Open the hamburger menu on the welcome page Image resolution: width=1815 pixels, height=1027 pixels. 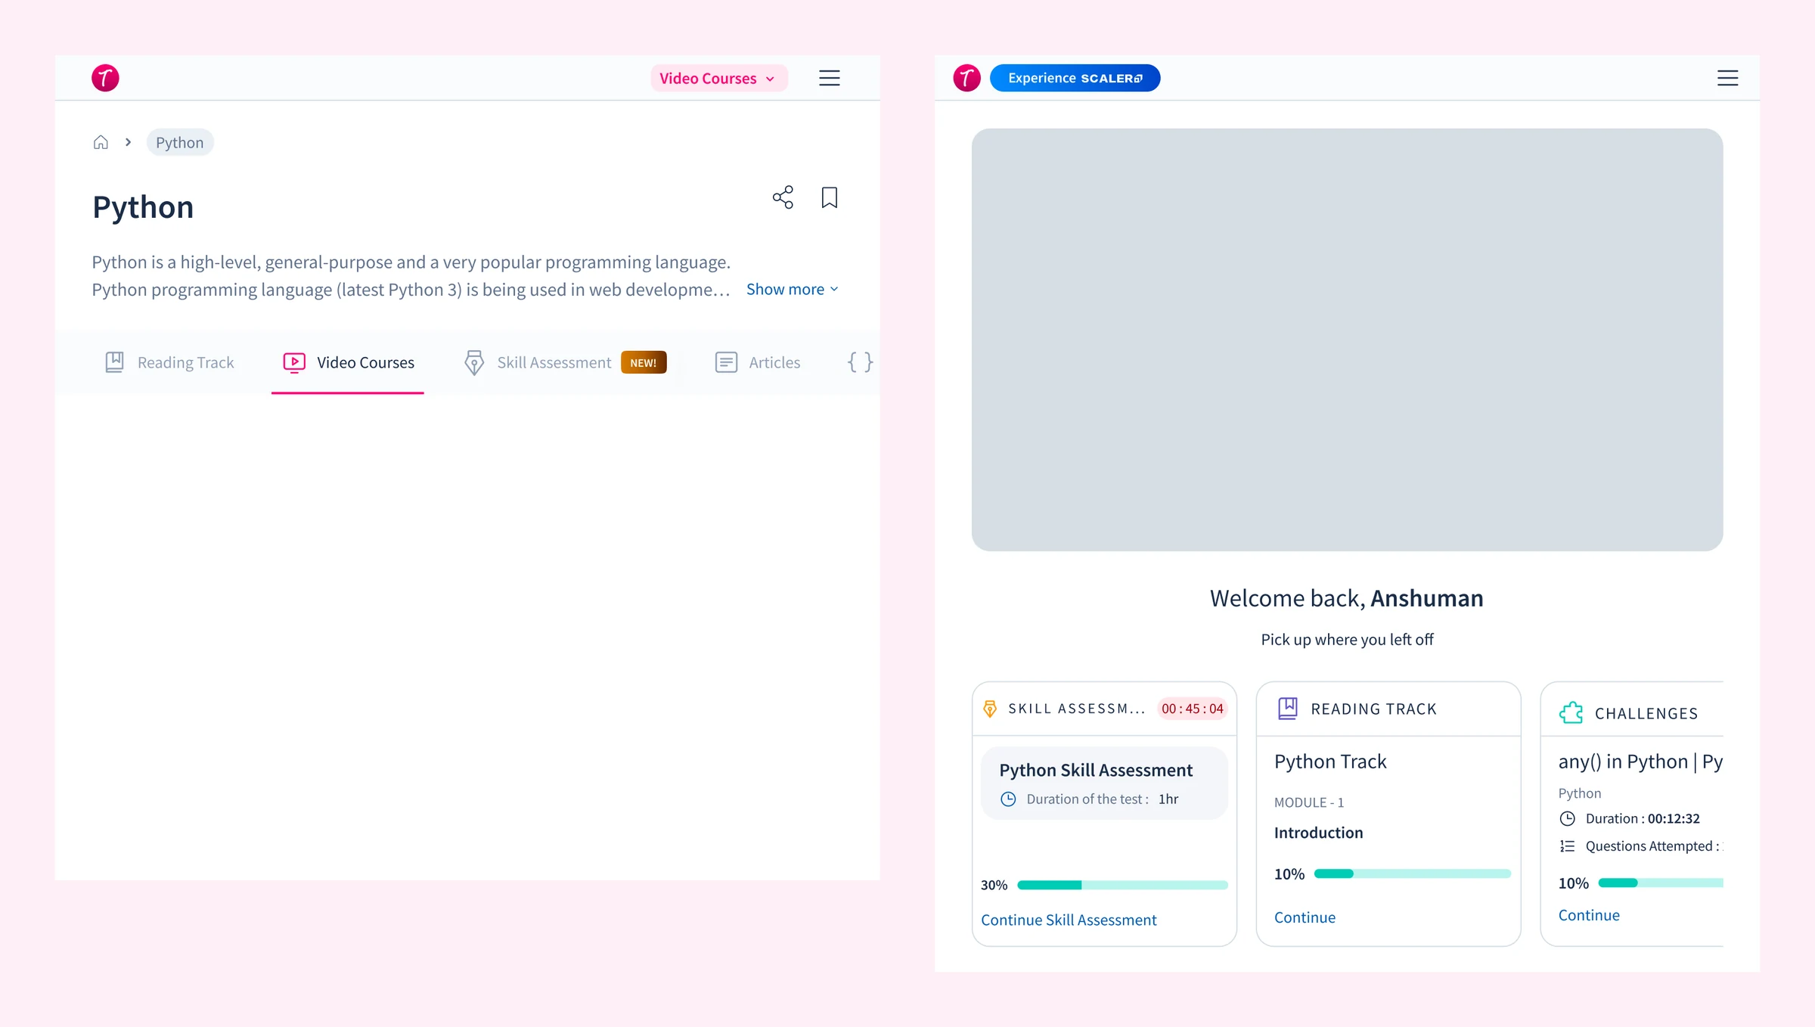(1727, 78)
